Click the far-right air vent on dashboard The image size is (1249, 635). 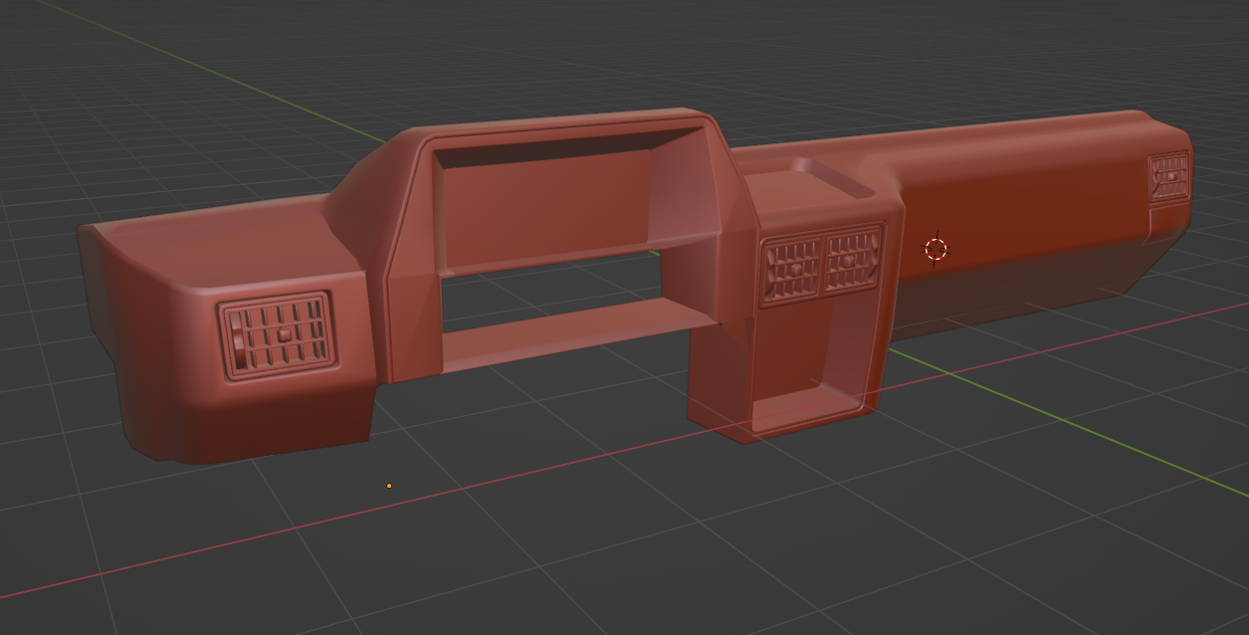tap(1169, 177)
